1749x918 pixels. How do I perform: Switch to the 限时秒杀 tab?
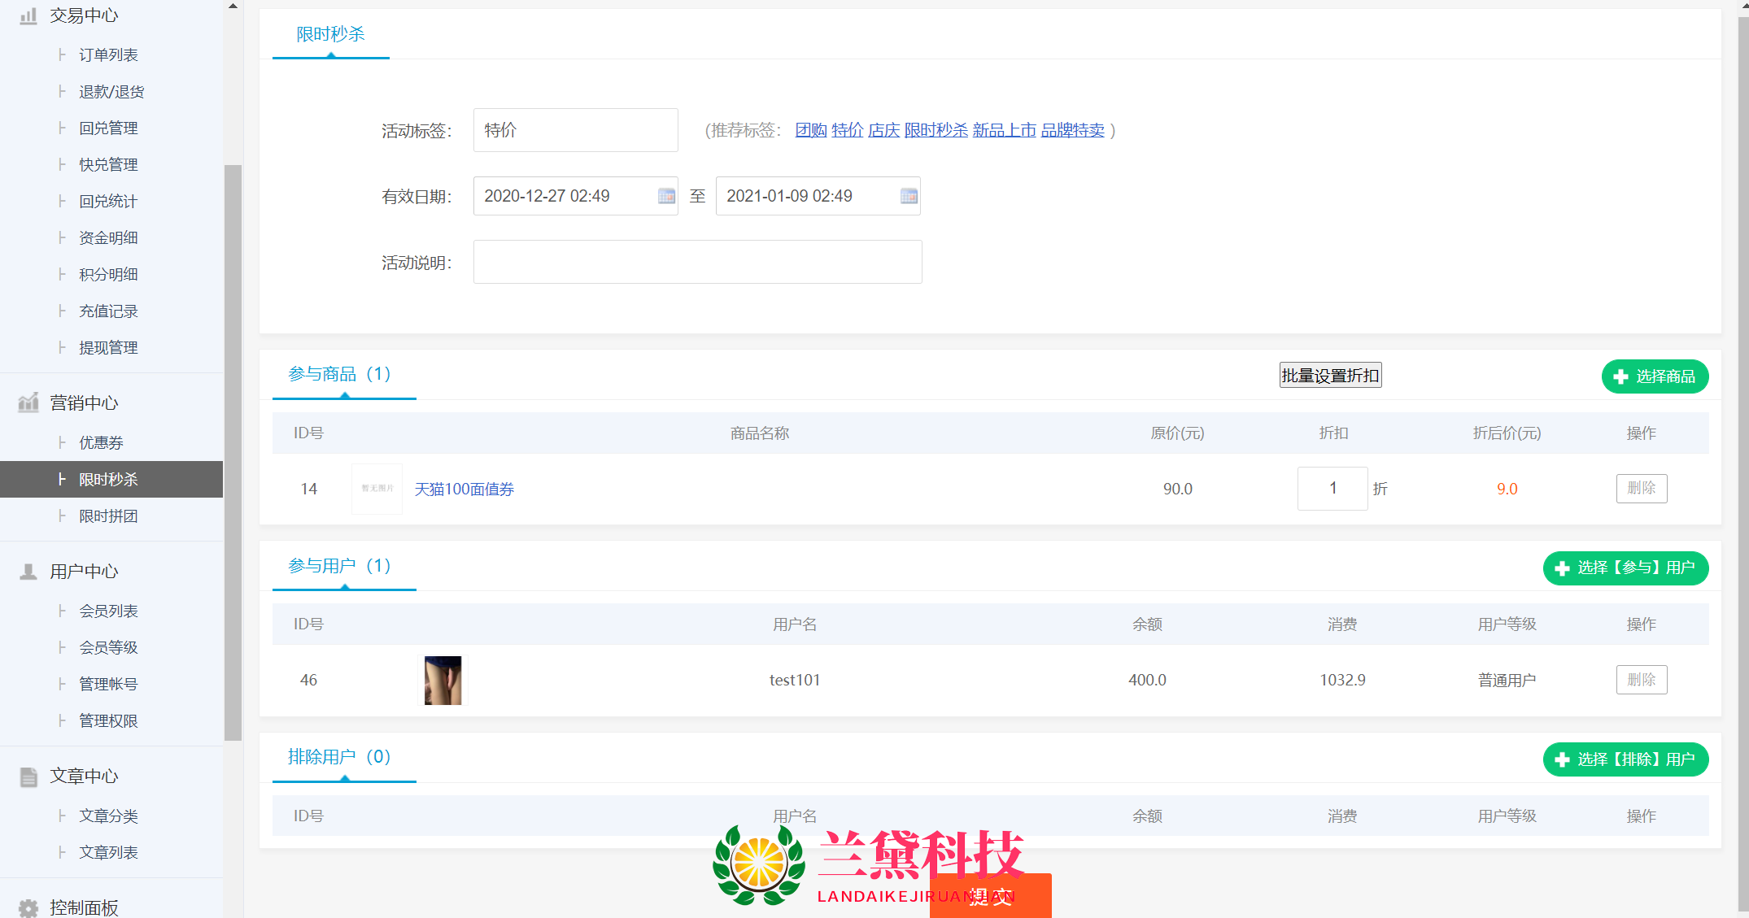click(x=330, y=34)
